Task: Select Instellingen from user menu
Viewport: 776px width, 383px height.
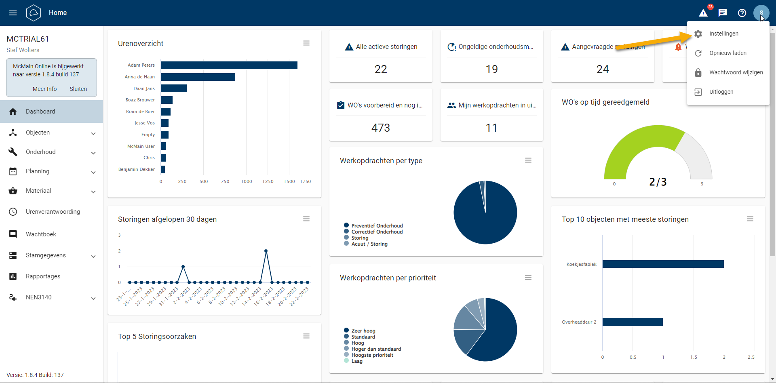Action: pyautogui.click(x=723, y=34)
